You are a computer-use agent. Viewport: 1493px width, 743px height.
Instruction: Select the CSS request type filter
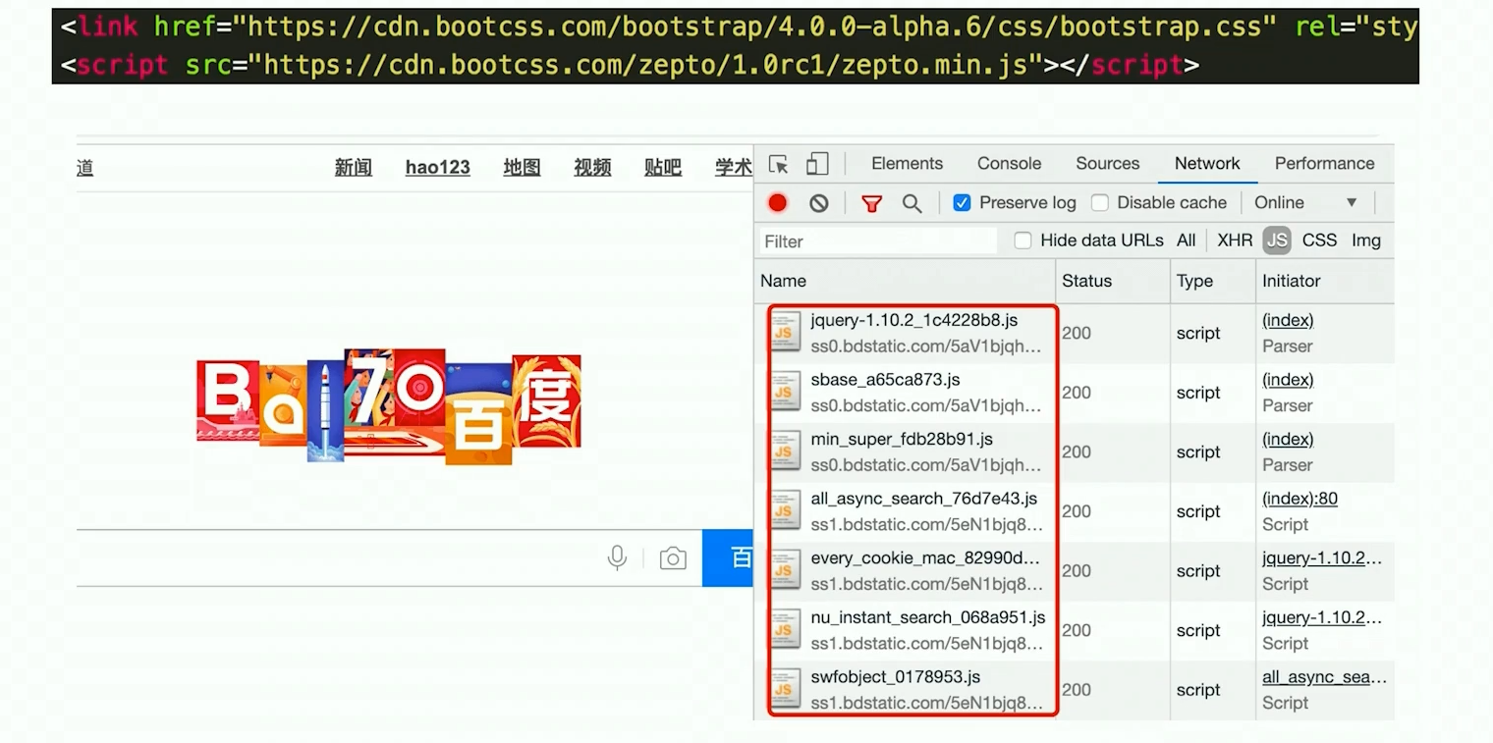tap(1319, 240)
